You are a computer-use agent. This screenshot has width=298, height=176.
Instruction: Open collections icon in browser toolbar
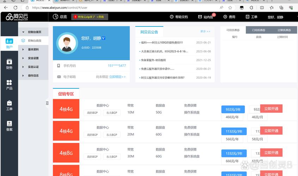pyautogui.click(x=281, y=8)
